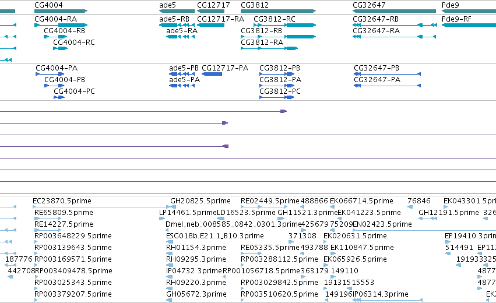Screen dimensions: 496x303
Task: Click the RP003025343.5prime EST label
Action: pos(73,283)
